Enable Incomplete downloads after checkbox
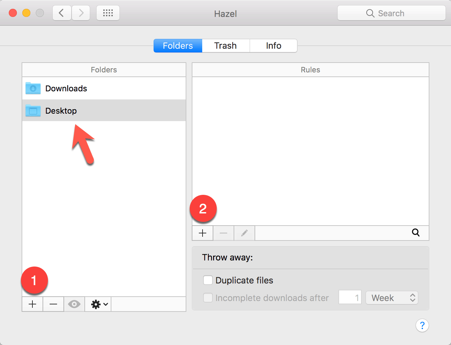 coord(208,298)
